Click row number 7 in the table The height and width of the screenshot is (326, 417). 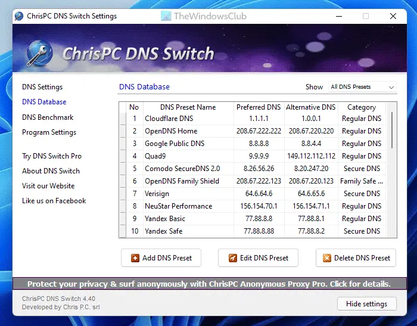[x=135, y=194]
